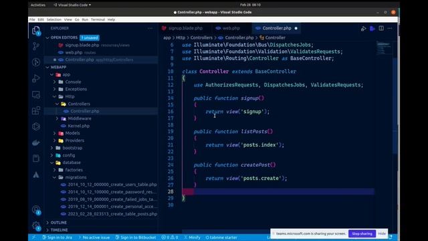Image resolution: width=428 pixels, height=241 pixels.
Task: Collapse the migrations folder
Action: tap(55, 177)
